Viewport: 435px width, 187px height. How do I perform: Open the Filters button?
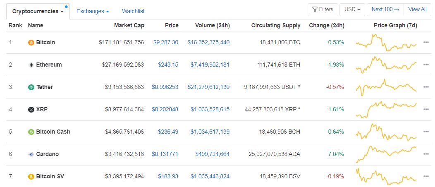point(323,10)
